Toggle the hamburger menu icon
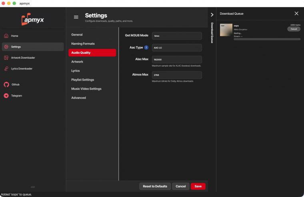 click(76, 17)
